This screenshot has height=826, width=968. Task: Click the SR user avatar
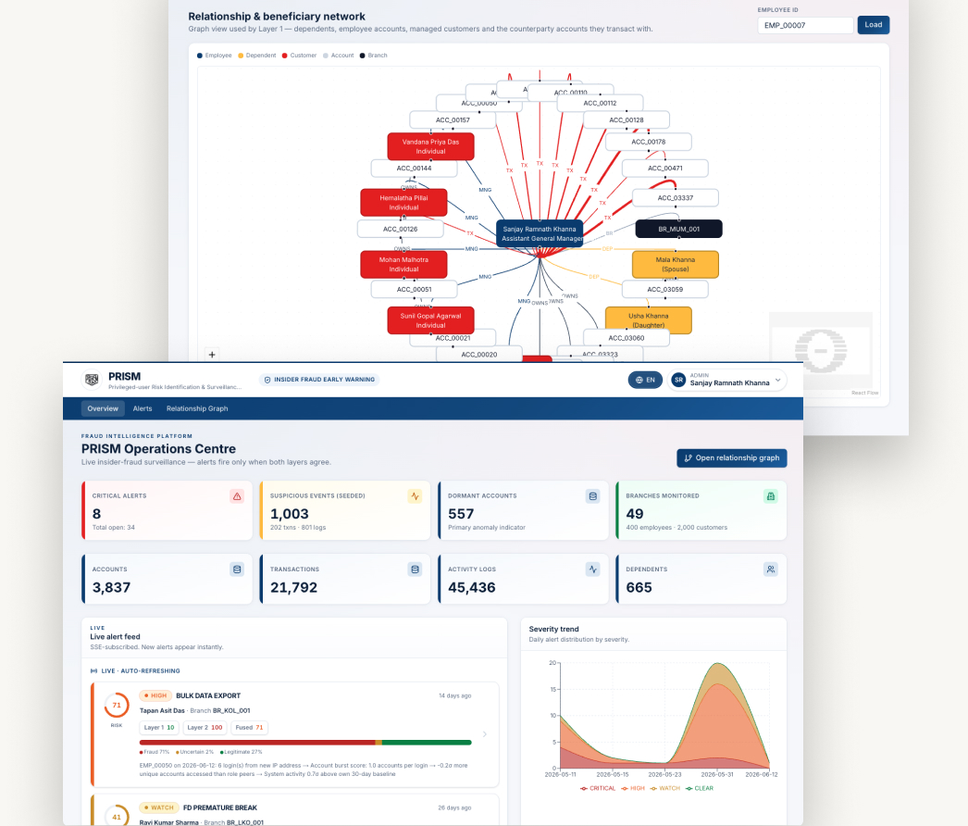pyautogui.click(x=679, y=380)
